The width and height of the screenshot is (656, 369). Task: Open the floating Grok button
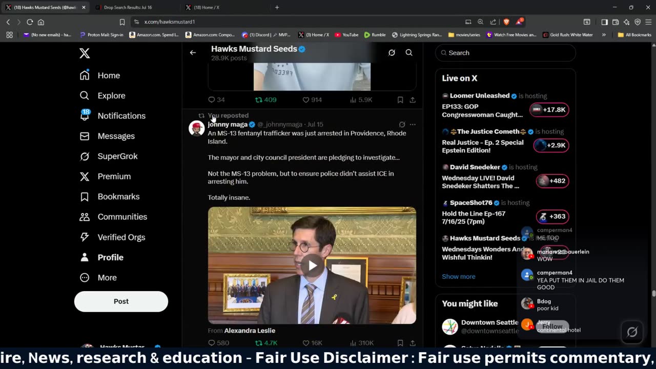point(632,332)
